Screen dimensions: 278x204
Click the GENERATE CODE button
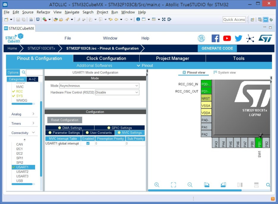(x=217, y=48)
